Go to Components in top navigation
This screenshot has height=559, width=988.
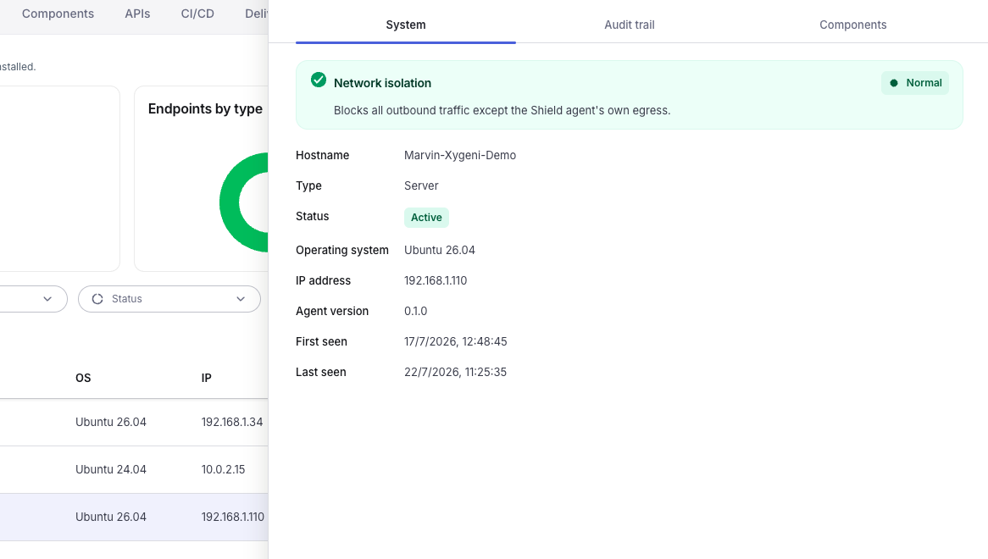tap(58, 14)
